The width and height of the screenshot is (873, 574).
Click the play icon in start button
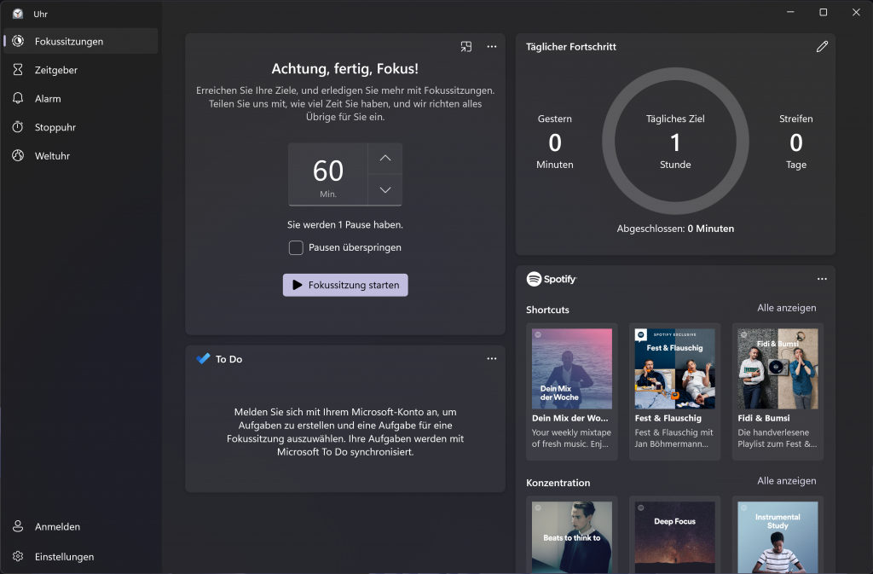pos(298,285)
